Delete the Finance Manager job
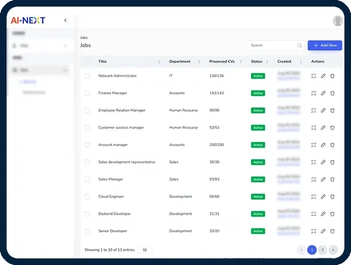The image size is (351, 265). (x=332, y=93)
